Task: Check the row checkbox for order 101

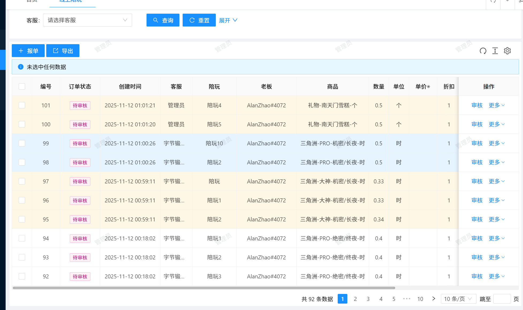Action: coord(22,105)
